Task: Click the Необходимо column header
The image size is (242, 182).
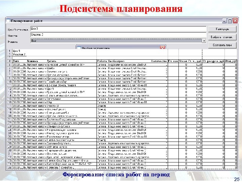Action: coord(116,61)
